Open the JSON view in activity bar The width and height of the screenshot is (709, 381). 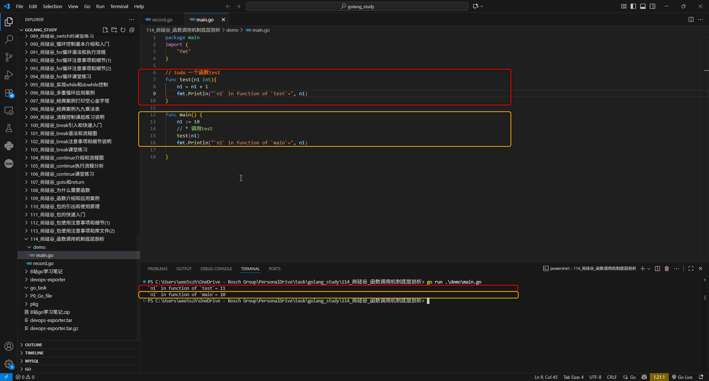[9, 164]
